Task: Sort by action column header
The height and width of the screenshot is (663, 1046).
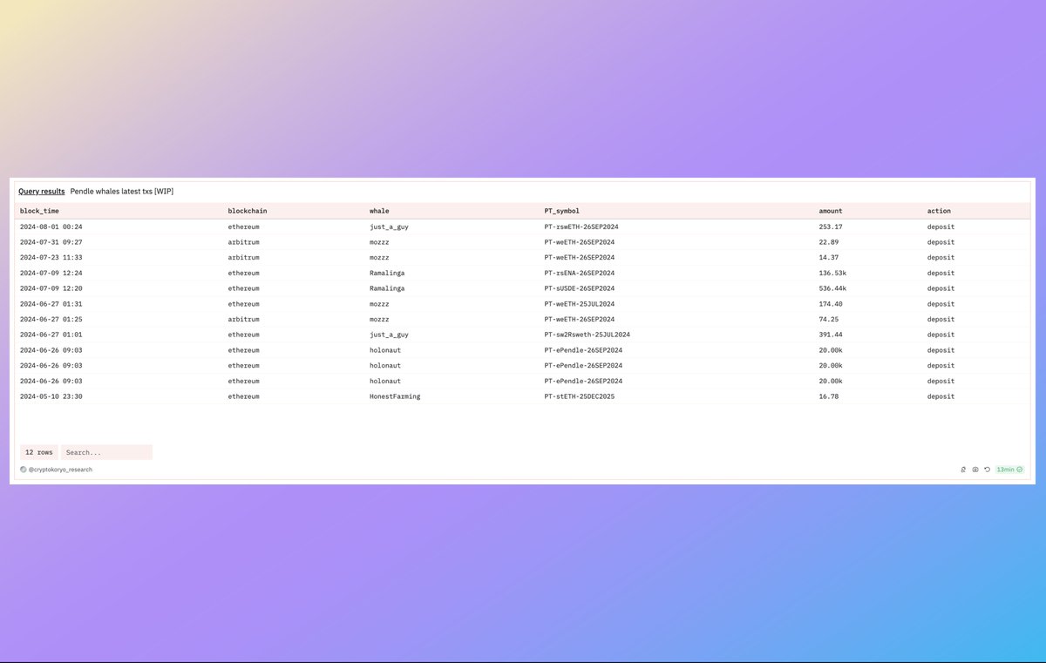Action: [939, 211]
